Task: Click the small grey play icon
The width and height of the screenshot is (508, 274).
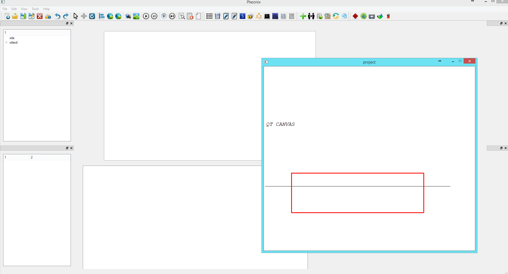Action: tap(164, 16)
